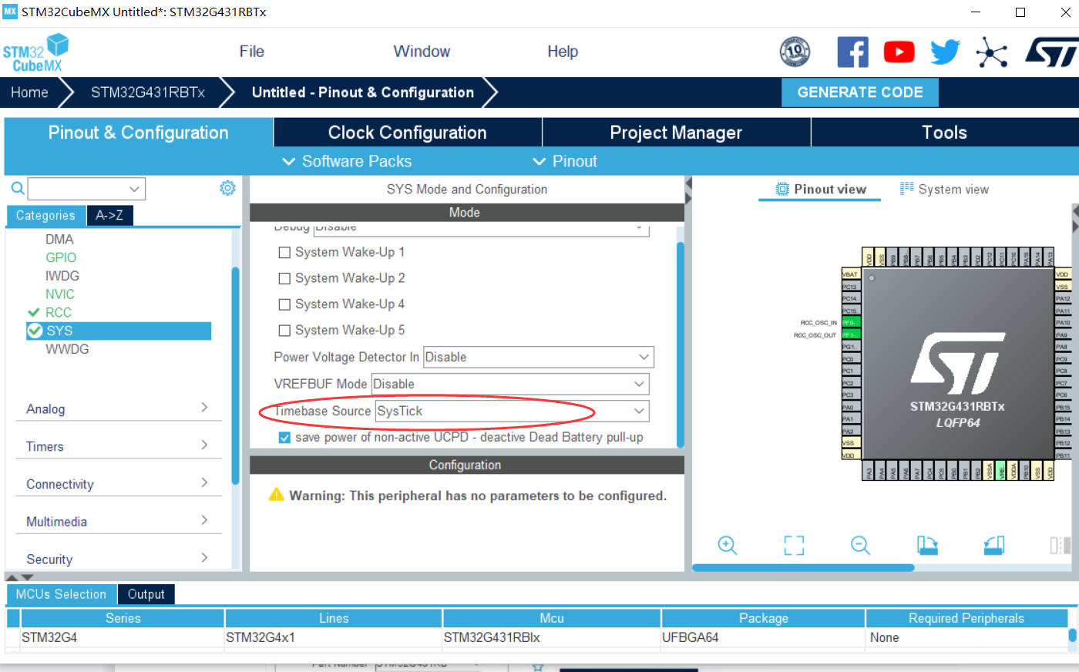Click the pinout view horizontal scrollbar

[x=803, y=568]
